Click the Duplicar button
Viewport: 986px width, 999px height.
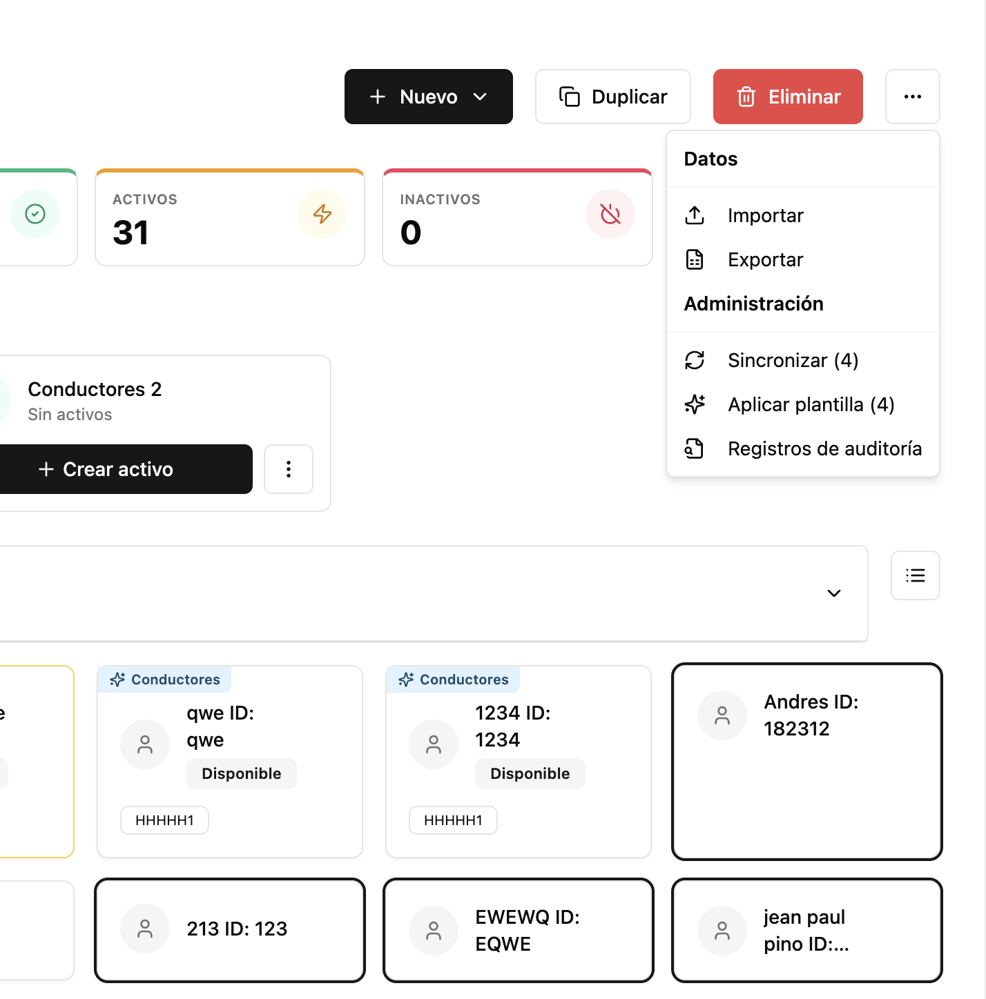coord(612,97)
